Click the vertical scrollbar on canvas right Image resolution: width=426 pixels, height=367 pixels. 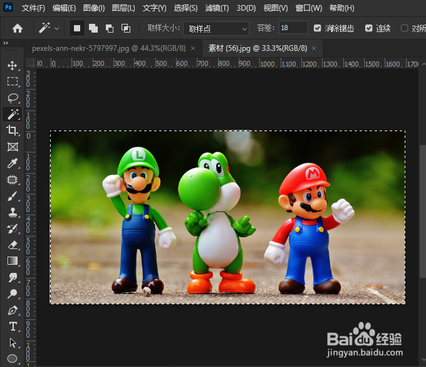423,211
